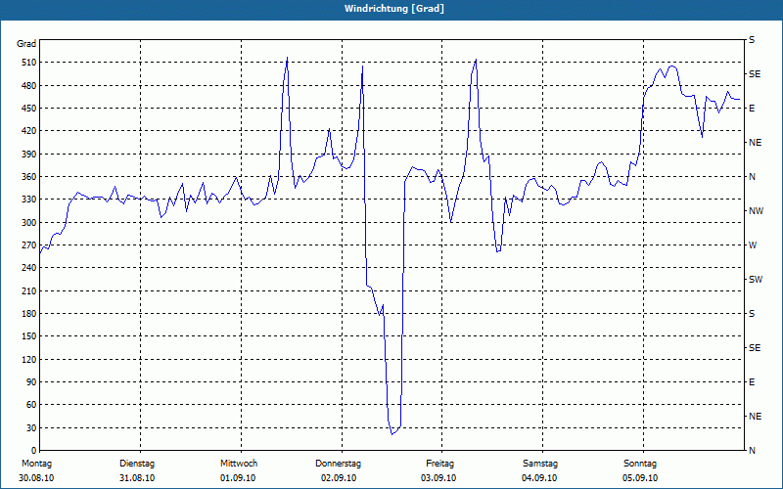Pick the 60 value on the left axis
Screen dimensions: 783x489
[x=32, y=405]
